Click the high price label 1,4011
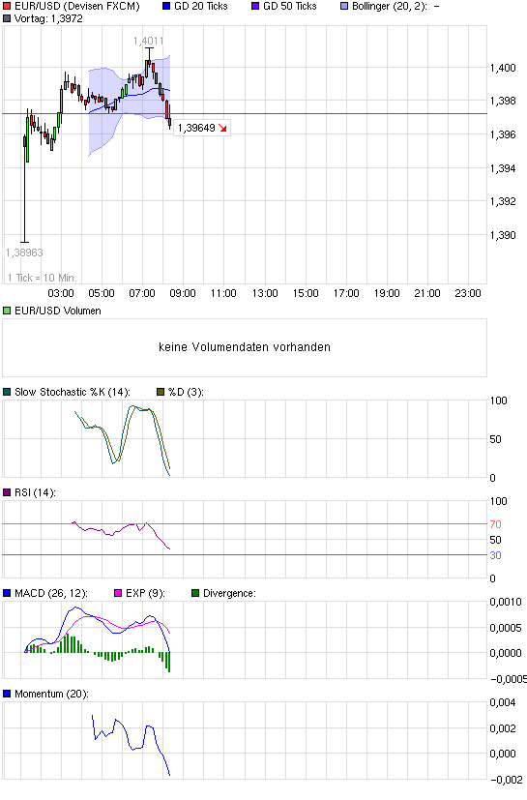527x800 pixels. (x=149, y=41)
